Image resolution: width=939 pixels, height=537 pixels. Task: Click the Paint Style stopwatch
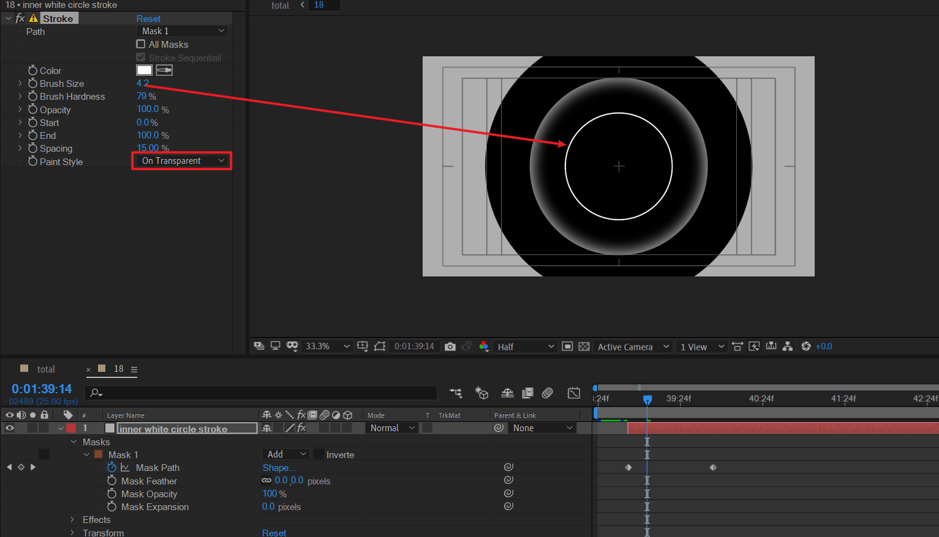[33, 161]
